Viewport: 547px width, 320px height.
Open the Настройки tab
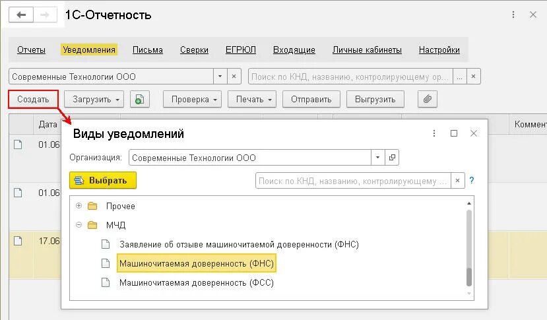click(439, 50)
